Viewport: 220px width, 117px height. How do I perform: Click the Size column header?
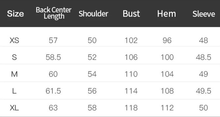click(x=16, y=14)
